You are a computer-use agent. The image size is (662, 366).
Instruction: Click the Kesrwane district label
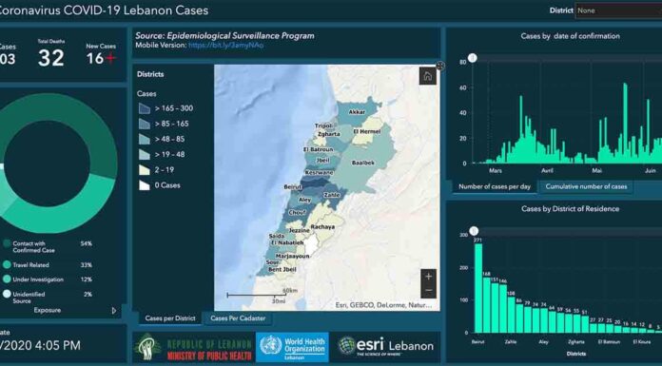click(x=320, y=173)
